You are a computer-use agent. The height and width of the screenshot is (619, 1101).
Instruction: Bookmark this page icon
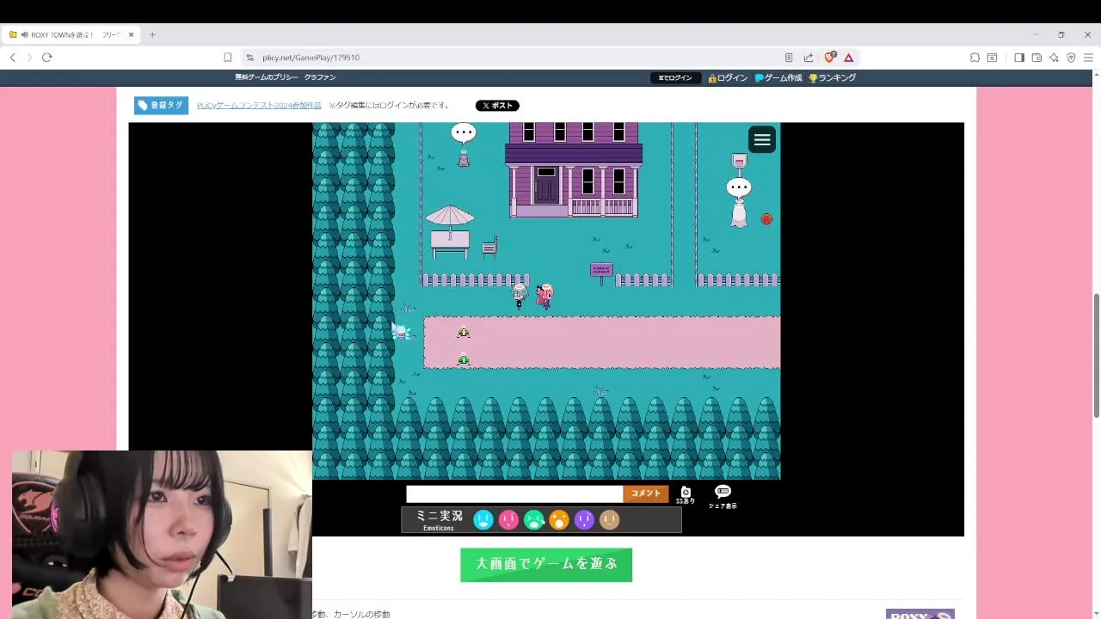point(227,58)
